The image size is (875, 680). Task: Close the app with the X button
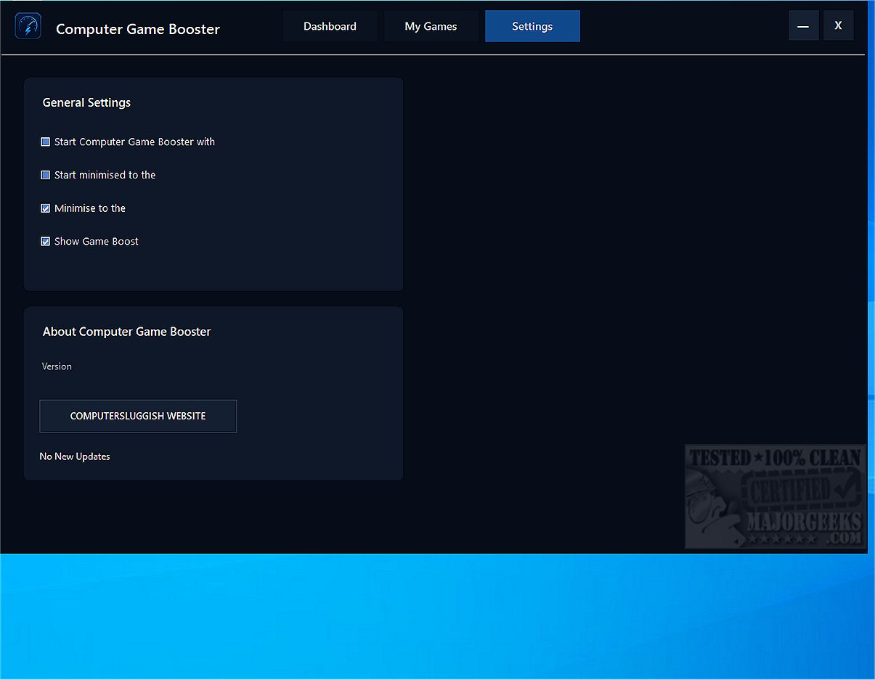(838, 25)
